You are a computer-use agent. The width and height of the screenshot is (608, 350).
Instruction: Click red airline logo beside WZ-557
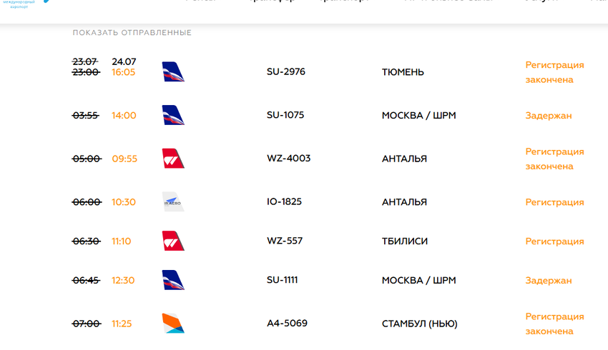(x=173, y=241)
